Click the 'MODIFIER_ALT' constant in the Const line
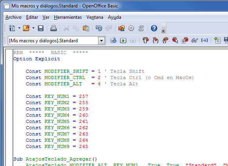The width and height of the screenshot is (228, 166). [x=63, y=84]
